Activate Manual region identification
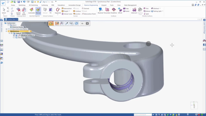Viewport: 206px width, 116px height. [38, 11]
